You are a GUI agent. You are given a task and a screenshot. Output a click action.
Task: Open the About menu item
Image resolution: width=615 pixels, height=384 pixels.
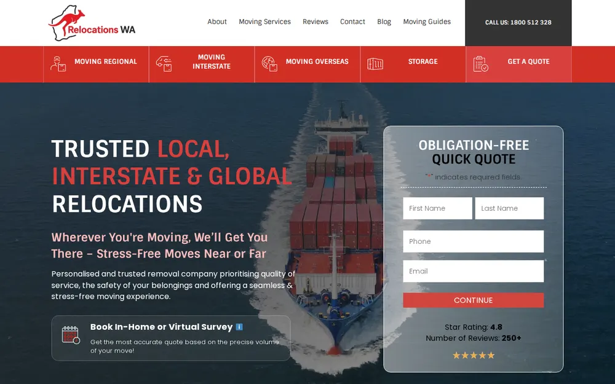217,22
